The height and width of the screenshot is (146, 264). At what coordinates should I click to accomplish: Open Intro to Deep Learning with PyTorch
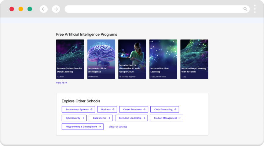click(x=194, y=59)
